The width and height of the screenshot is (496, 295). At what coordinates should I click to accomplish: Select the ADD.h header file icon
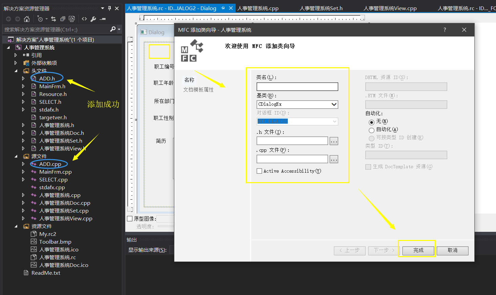34,78
